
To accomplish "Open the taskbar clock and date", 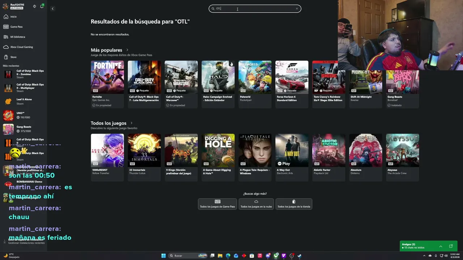I will pyautogui.click(x=455, y=256).
